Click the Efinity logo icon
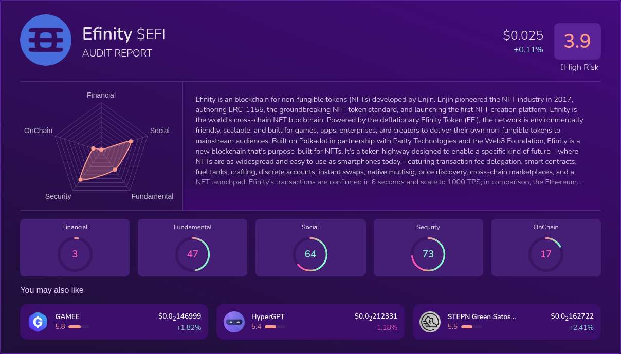The width and height of the screenshot is (621, 354). [x=45, y=41]
